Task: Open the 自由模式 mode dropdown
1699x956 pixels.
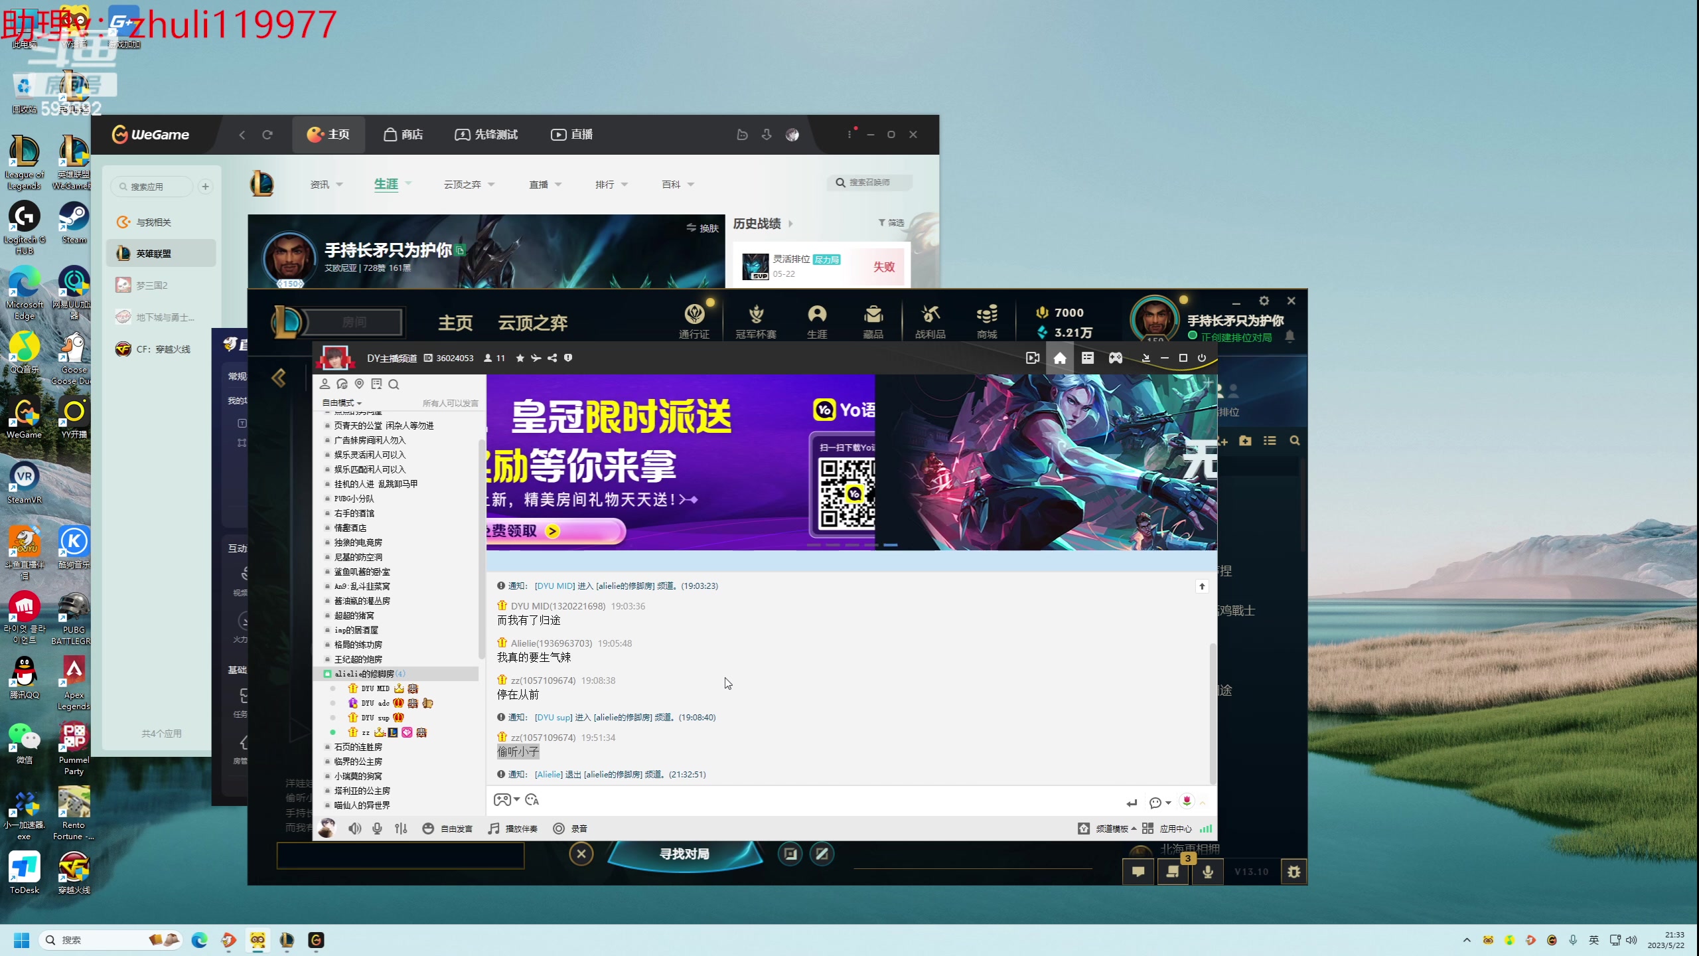Action: pos(342,403)
